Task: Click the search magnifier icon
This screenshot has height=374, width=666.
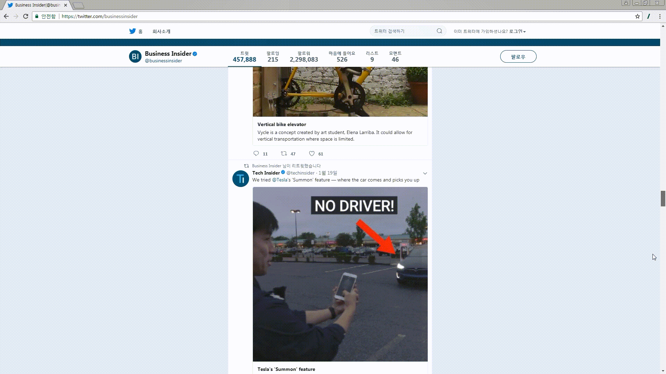Action: [439, 31]
